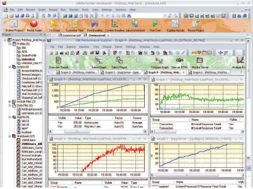The height and width of the screenshot is (189, 253).
Task: Click the Analyze Errors icon
Action: click(240, 61)
